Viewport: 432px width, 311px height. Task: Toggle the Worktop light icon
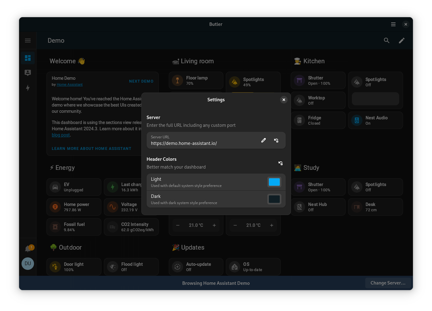[x=299, y=100]
